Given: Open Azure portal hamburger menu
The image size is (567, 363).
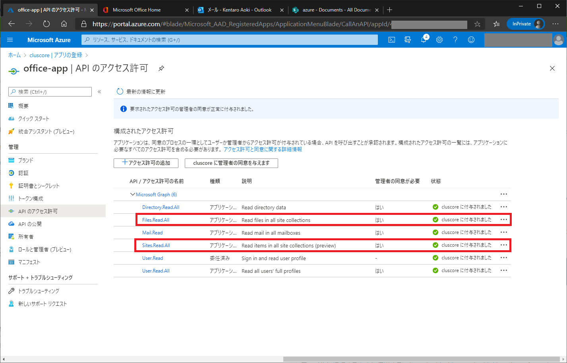Looking at the screenshot, I should (x=10, y=40).
